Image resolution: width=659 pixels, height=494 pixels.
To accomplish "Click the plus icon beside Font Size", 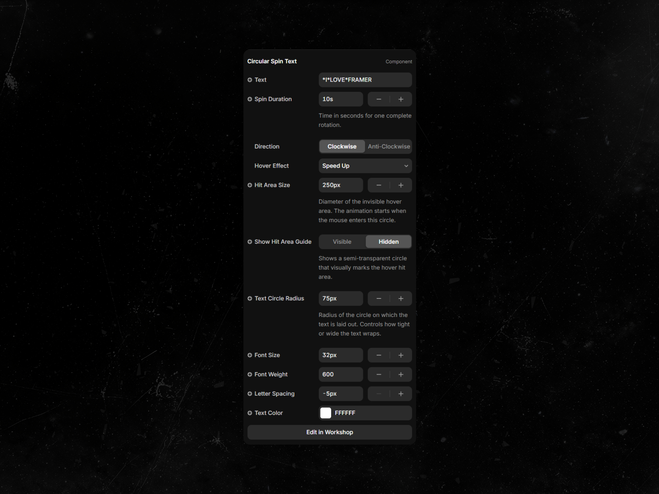I will (250, 355).
